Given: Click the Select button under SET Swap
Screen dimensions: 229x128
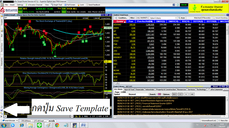Looking at the screenshot, I should [x=20, y=12].
